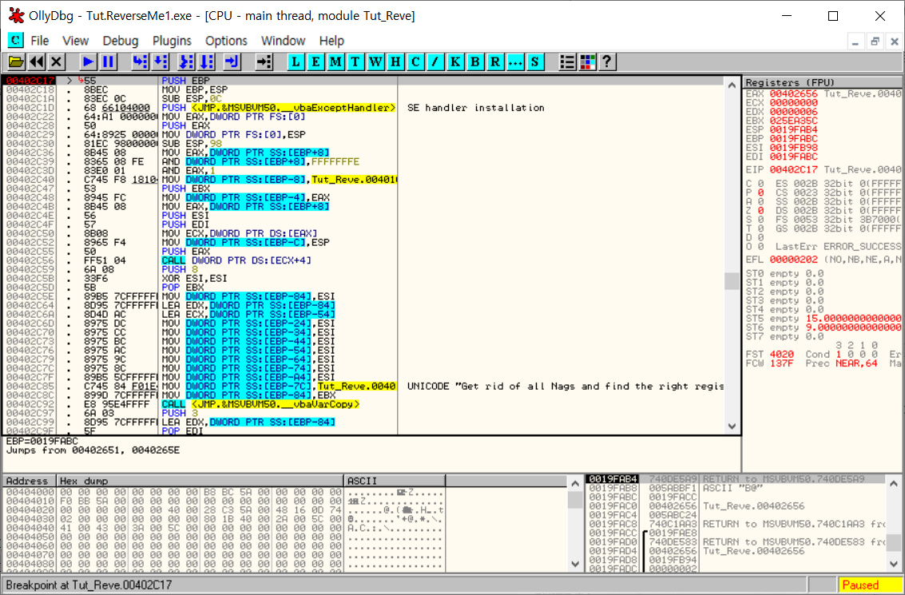Run the program with play icon
The width and height of the screenshot is (905, 595).
88,61
